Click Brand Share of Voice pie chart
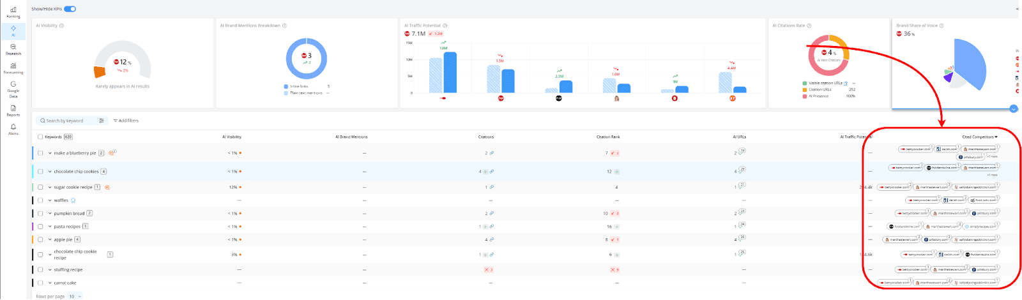The width and height of the screenshot is (1022, 300). (965, 64)
